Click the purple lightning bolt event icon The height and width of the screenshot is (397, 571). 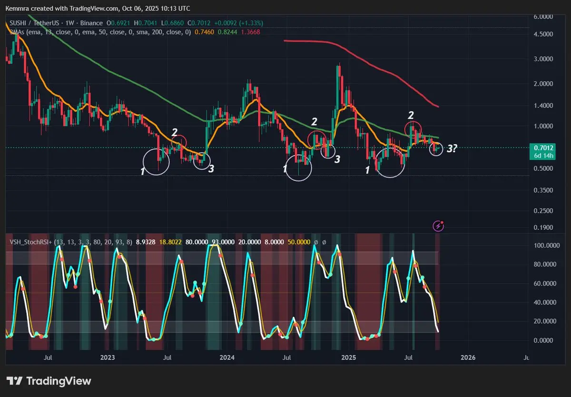pos(439,226)
